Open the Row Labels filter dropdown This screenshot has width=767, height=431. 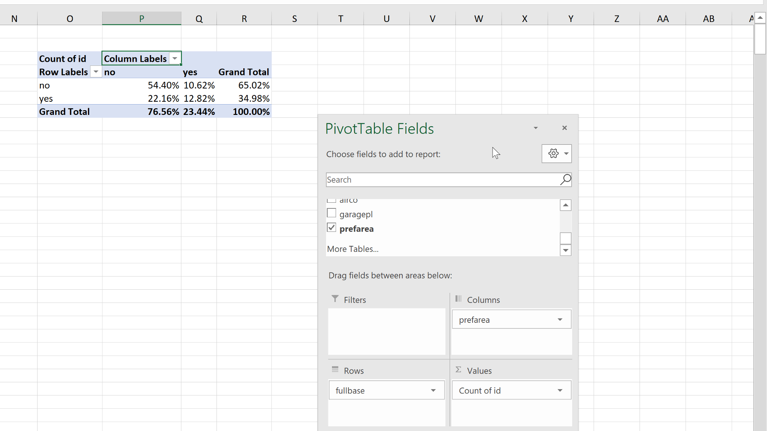click(x=96, y=72)
